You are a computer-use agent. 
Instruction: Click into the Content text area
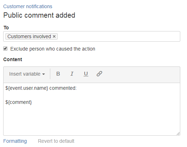pos(92,109)
